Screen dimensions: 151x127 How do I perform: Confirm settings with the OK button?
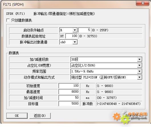point(17,116)
